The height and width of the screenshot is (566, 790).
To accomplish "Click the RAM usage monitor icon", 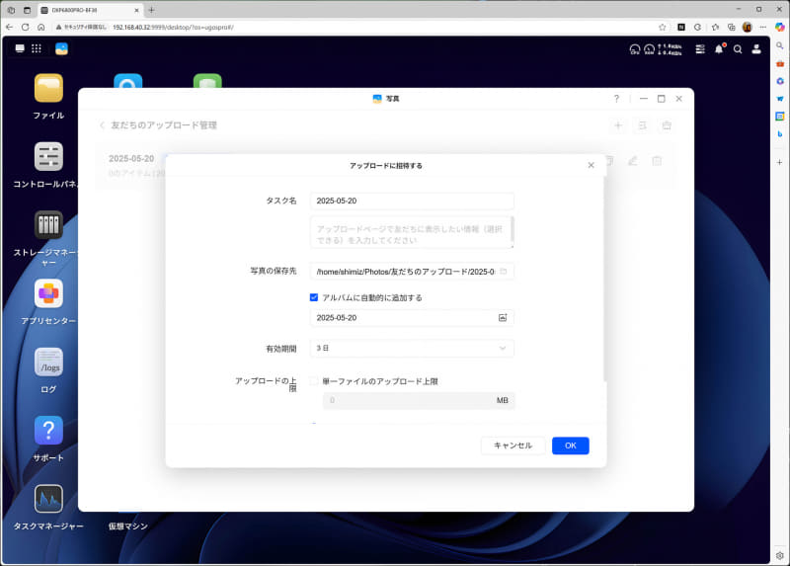I will click(649, 49).
